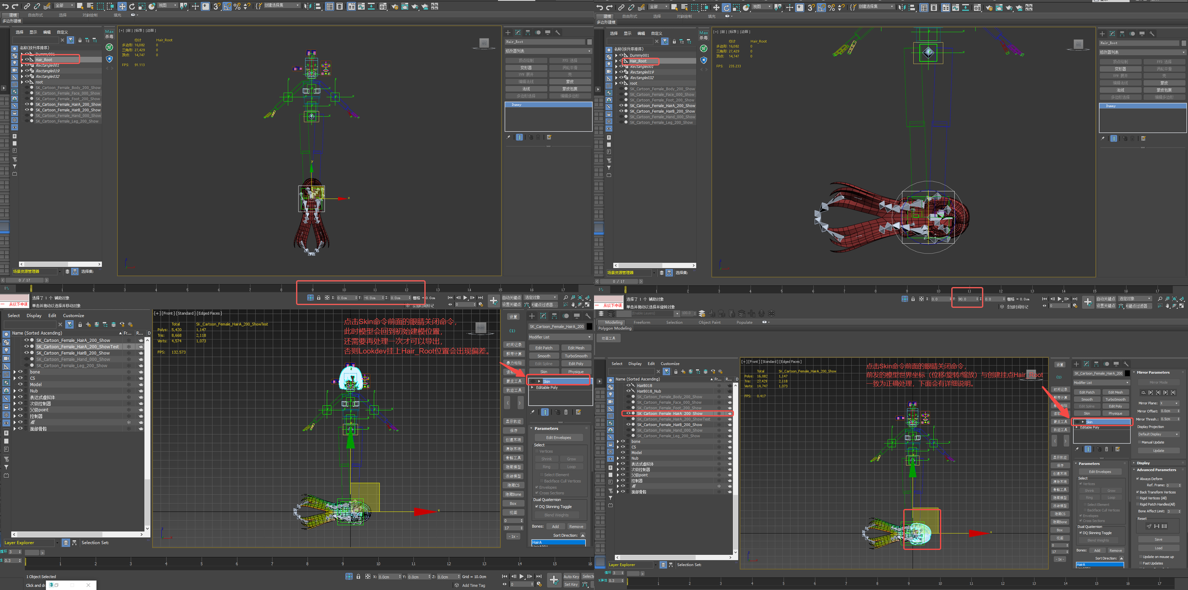
Task: Open Motion panel in bottom-left command panel
Action: coord(566,316)
